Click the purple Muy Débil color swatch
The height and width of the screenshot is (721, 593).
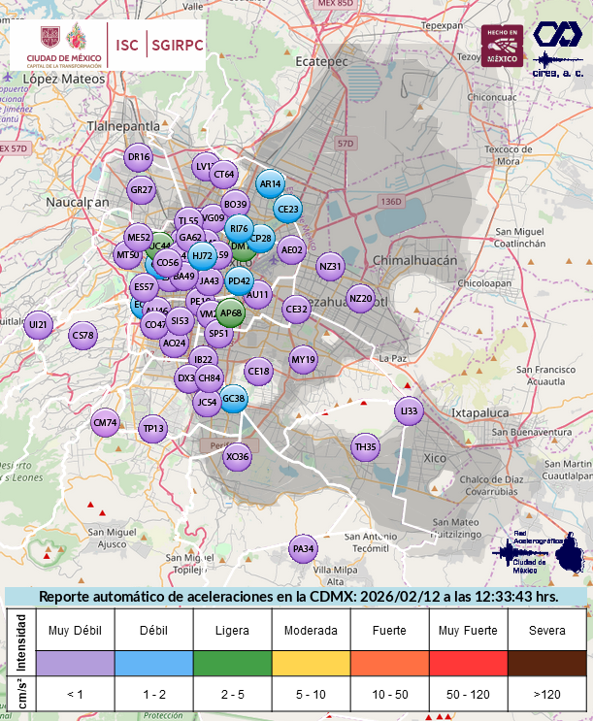(75, 663)
